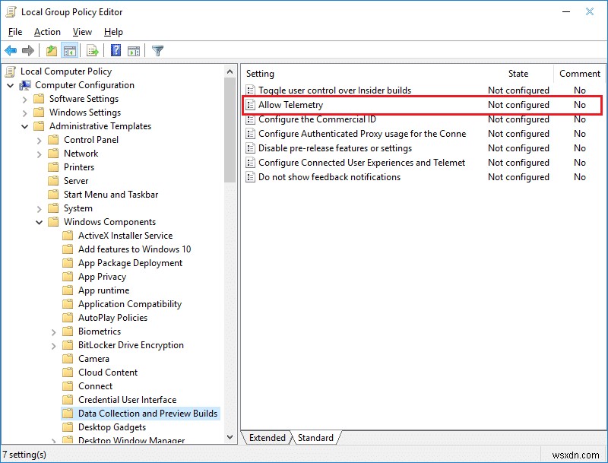Open the File menu
This screenshot has height=463, width=608.
coord(14,32)
